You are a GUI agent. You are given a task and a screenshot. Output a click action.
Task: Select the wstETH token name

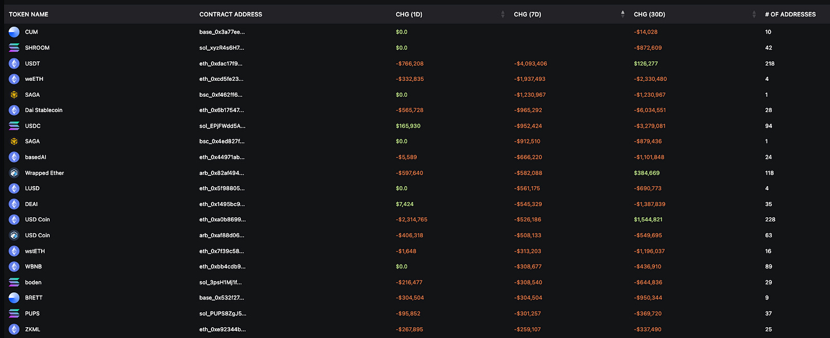(35, 251)
